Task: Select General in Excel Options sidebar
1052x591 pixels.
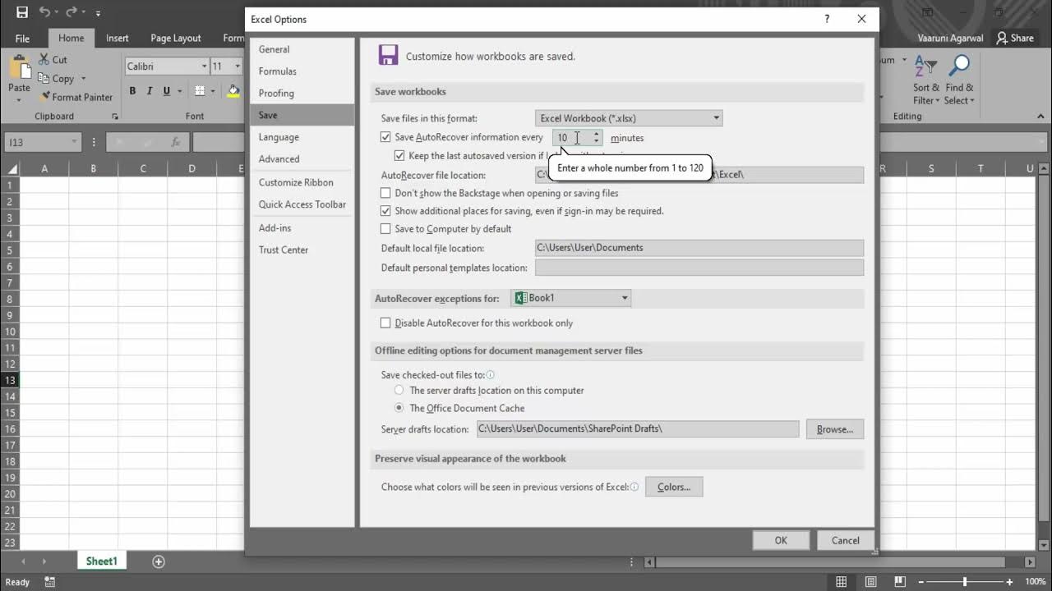Action: pyautogui.click(x=302, y=49)
